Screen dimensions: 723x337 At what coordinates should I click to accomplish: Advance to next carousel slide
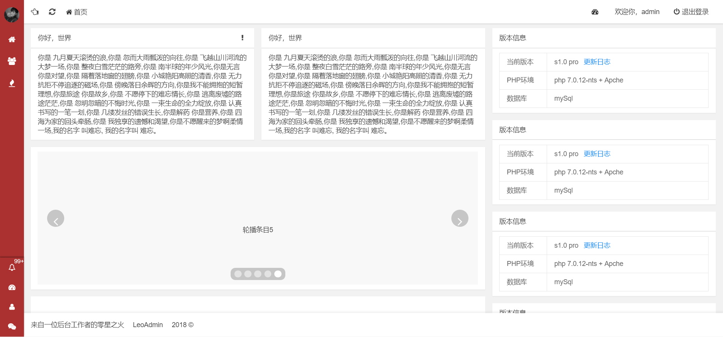coord(460,218)
